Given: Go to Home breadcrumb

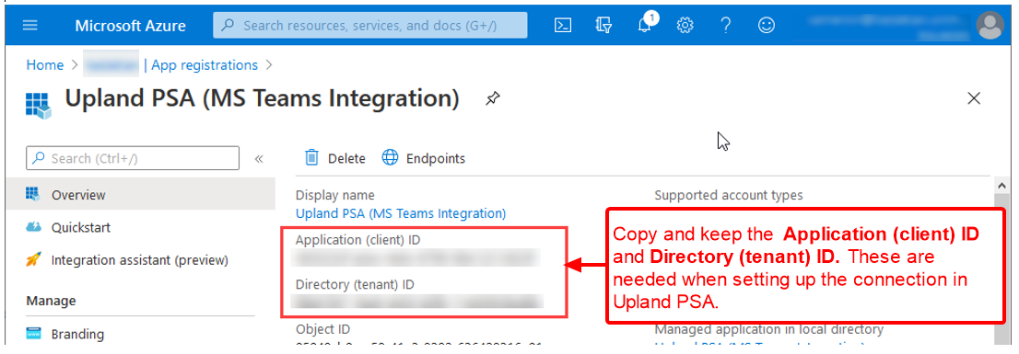Looking at the screenshot, I should coord(45,65).
